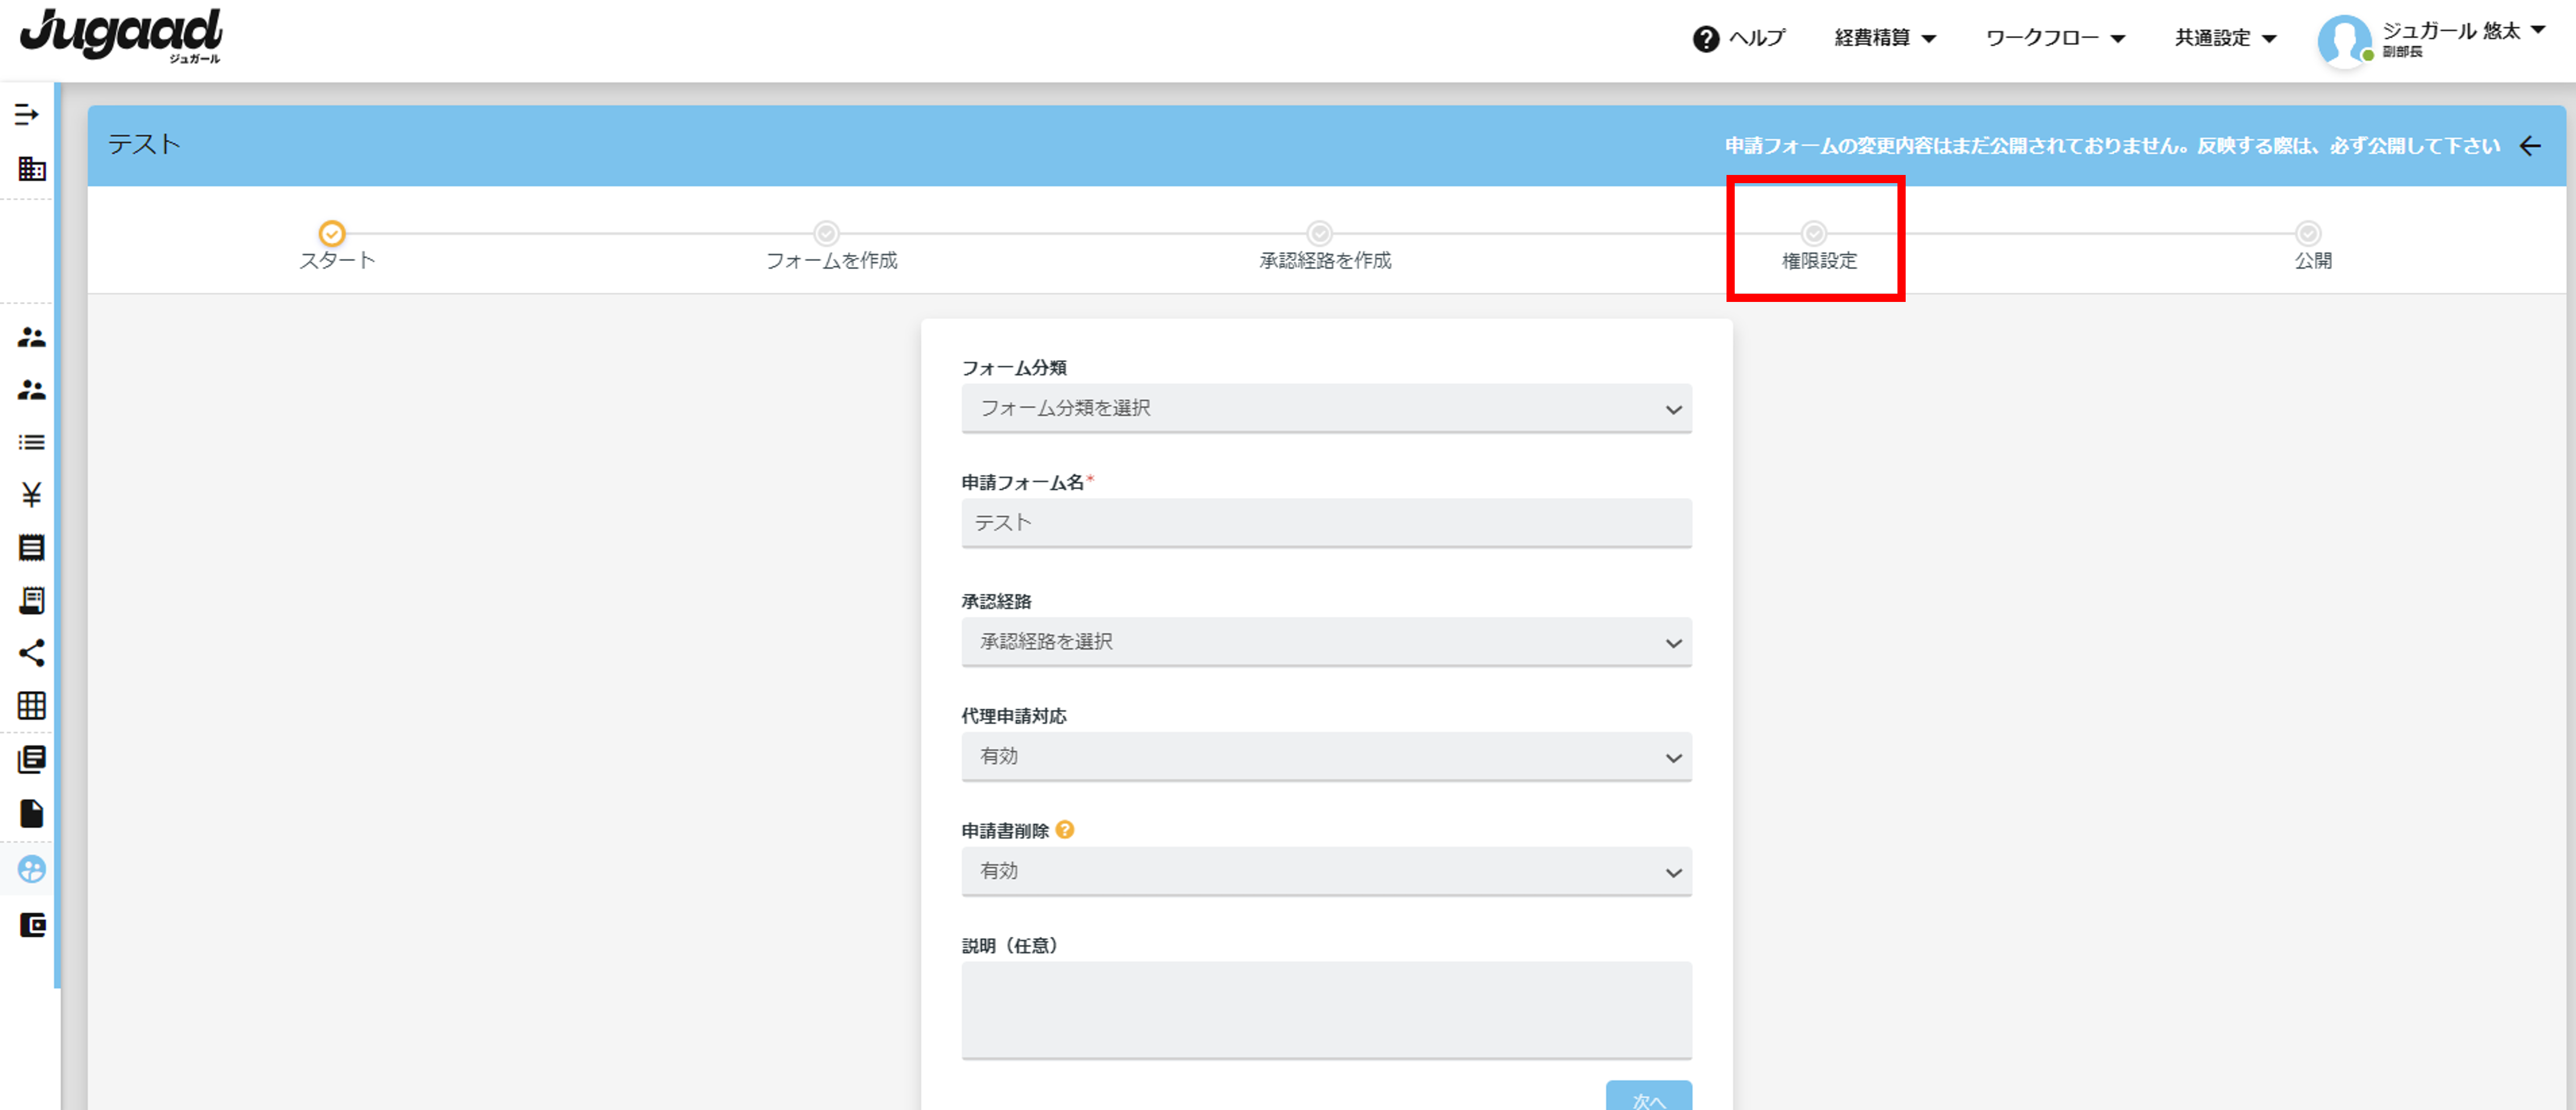Click the share/route nodes icon in the sidebar
2576x1110 pixels.
(31, 654)
